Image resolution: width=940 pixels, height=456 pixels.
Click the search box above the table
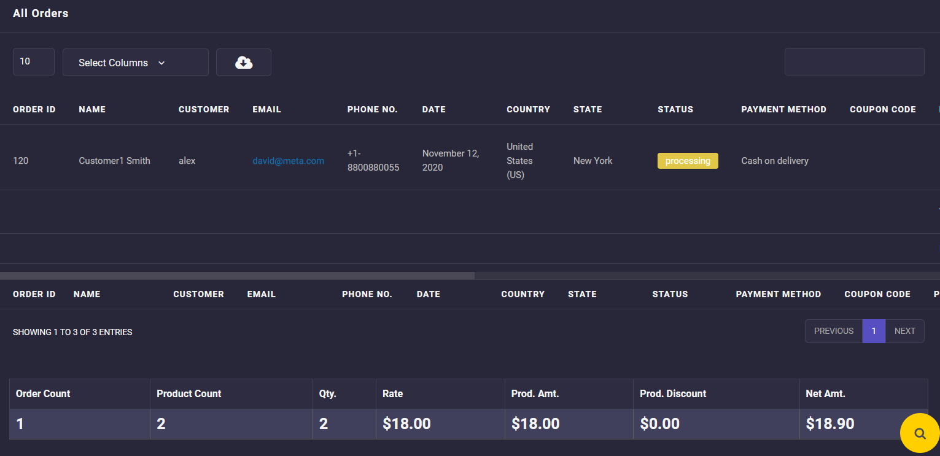pos(854,62)
